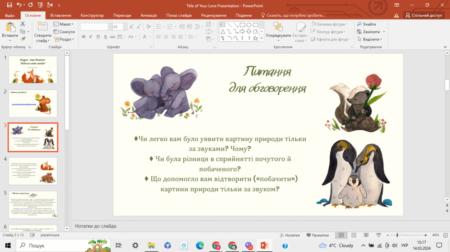
Task: Switch to reading view
Action: tap(366, 235)
